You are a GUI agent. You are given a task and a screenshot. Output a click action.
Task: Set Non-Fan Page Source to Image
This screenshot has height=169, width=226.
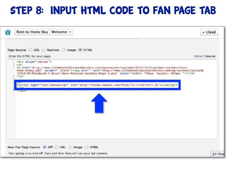tap(70, 147)
